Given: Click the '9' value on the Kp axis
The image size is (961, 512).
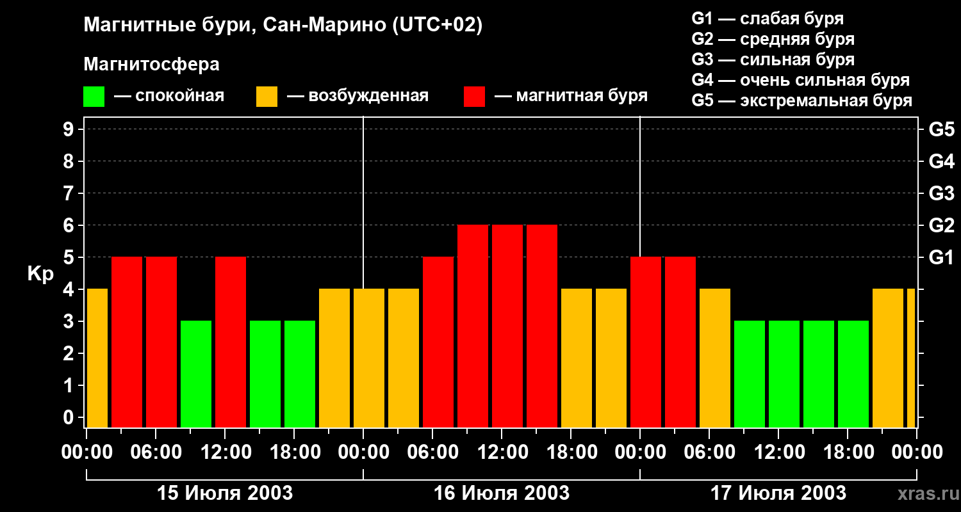Looking at the screenshot, I should click(70, 130).
